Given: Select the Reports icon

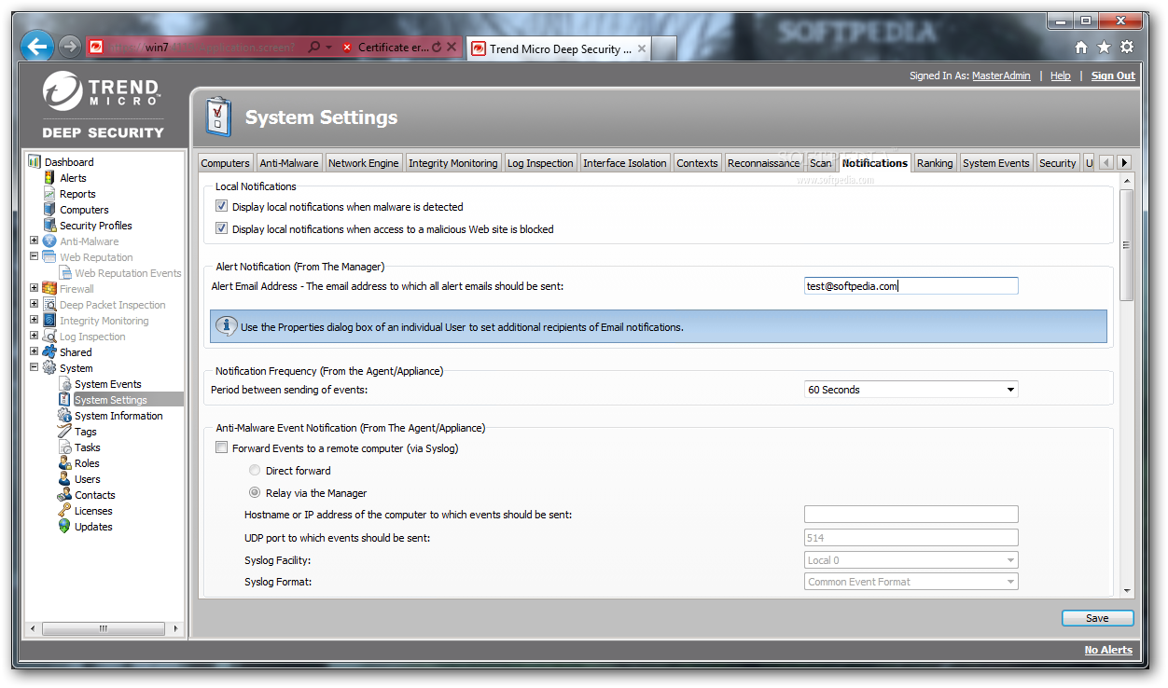Looking at the screenshot, I should [x=49, y=194].
